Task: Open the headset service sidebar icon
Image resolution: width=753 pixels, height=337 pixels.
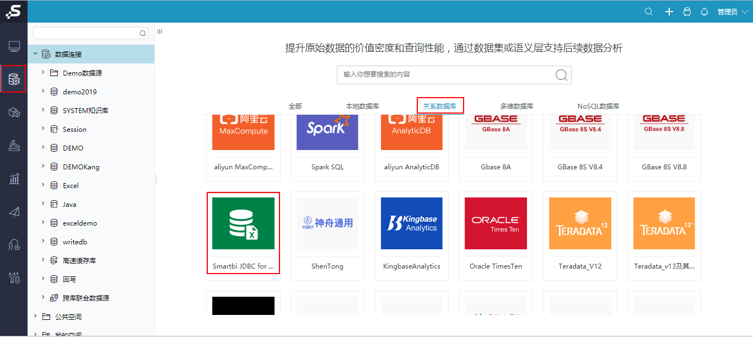Action: (x=14, y=244)
